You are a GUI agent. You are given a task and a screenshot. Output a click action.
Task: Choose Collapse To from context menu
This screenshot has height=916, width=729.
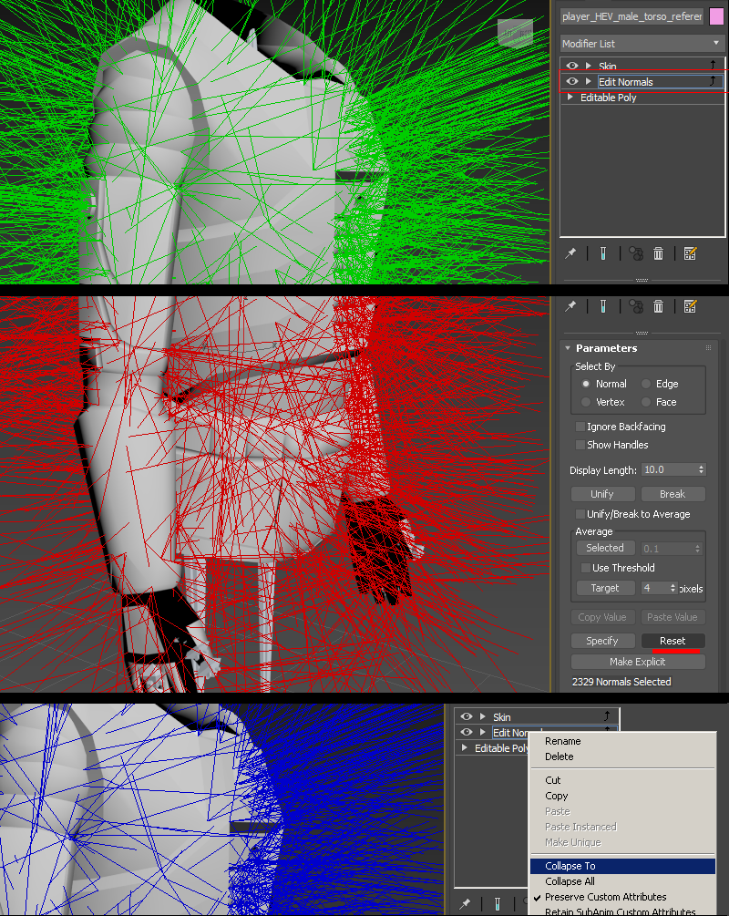coord(622,866)
